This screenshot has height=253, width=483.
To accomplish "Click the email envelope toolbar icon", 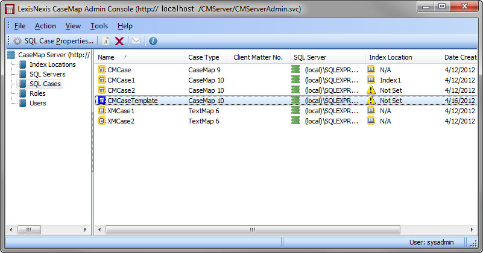I will point(136,40).
